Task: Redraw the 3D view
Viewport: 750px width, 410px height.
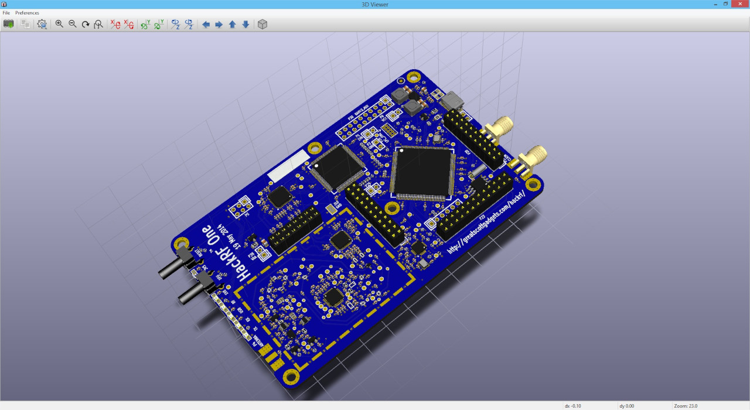Action: pyautogui.click(x=86, y=24)
